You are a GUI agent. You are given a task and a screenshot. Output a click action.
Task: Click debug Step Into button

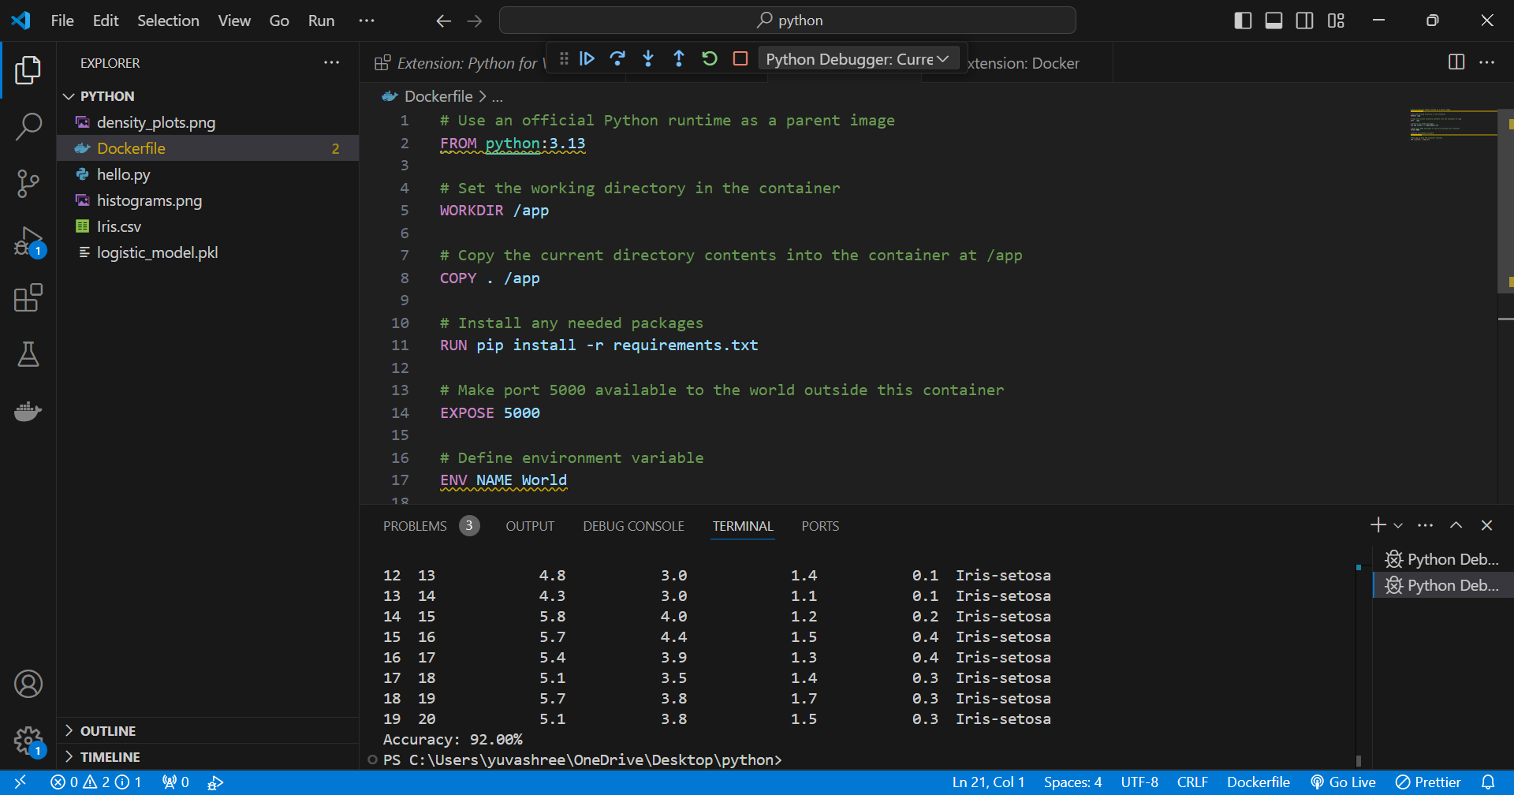648,58
